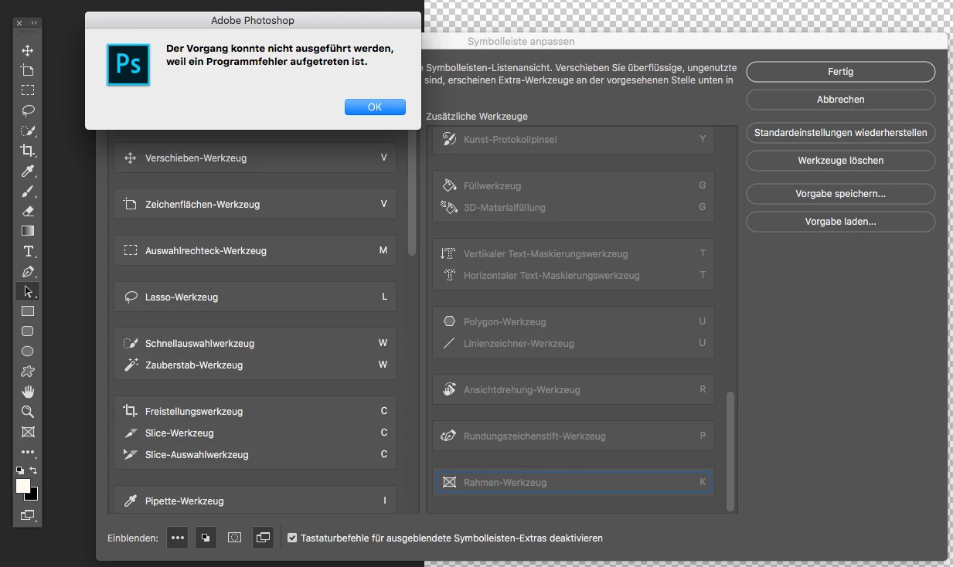Screen dimensions: 953x567
Task: Select the Zoom magnifier tool in toolbar
Action: 28,412
